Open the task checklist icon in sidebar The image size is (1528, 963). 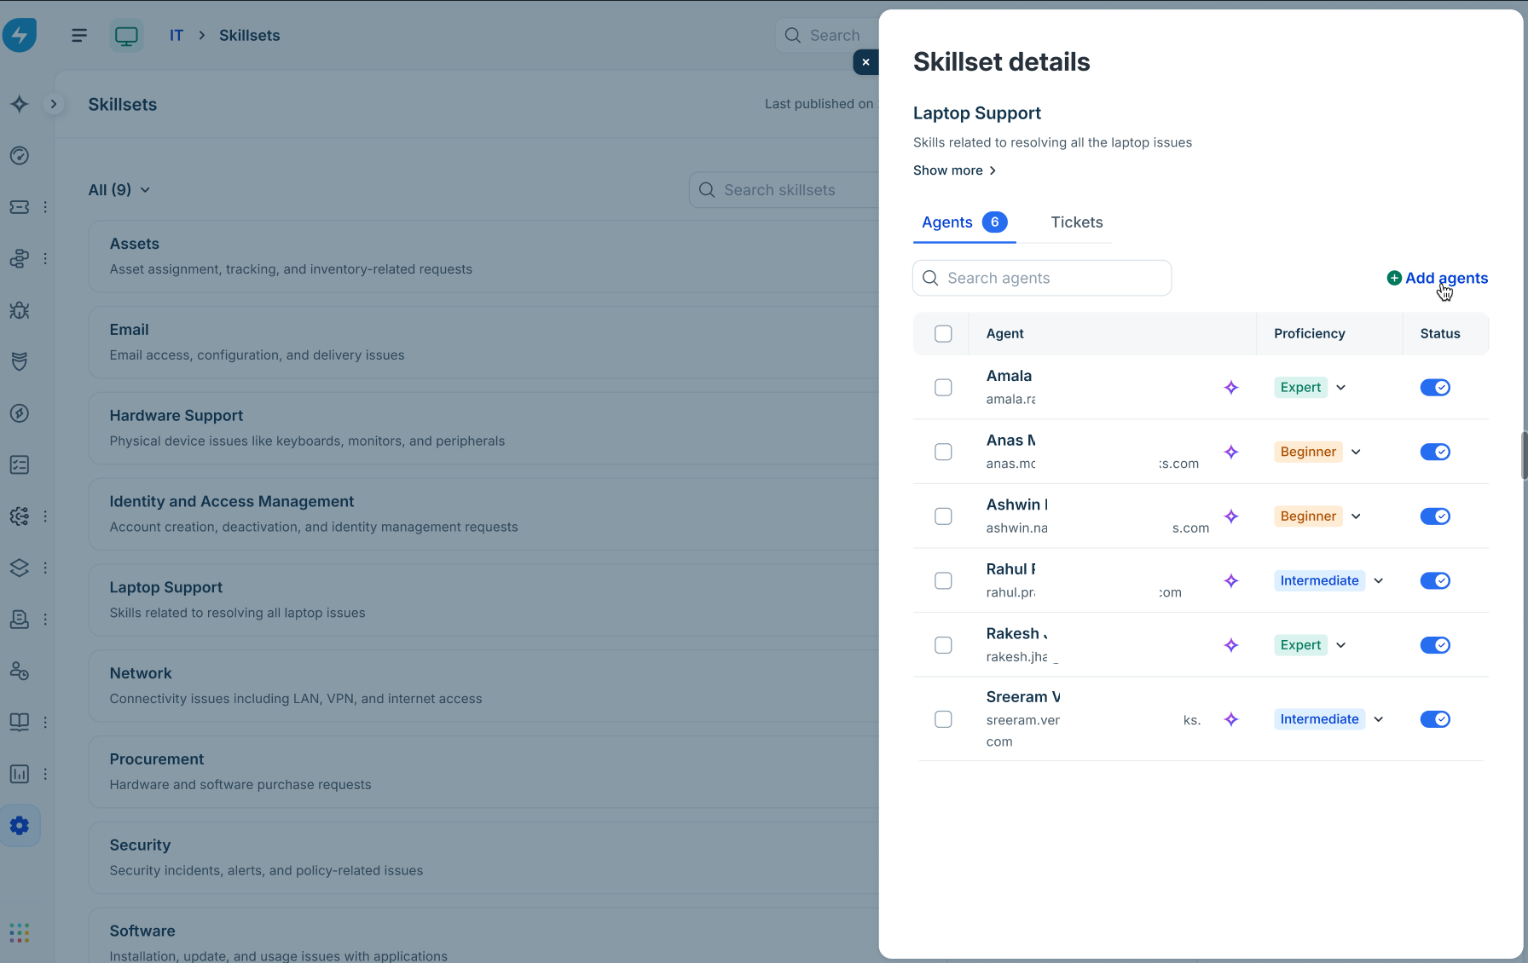tap(20, 464)
